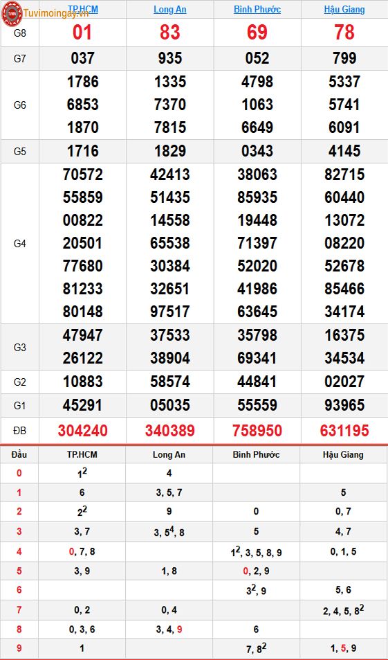Click G1 number 05035

coord(170,405)
